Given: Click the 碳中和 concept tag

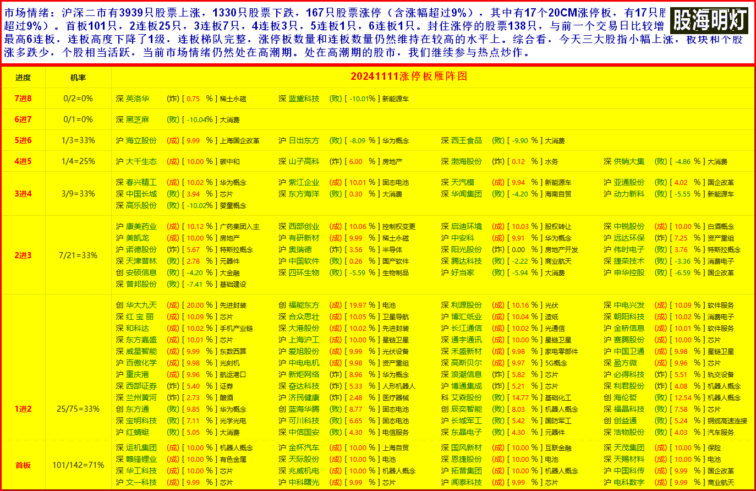Looking at the screenshot, I should (x=230, y=162).
